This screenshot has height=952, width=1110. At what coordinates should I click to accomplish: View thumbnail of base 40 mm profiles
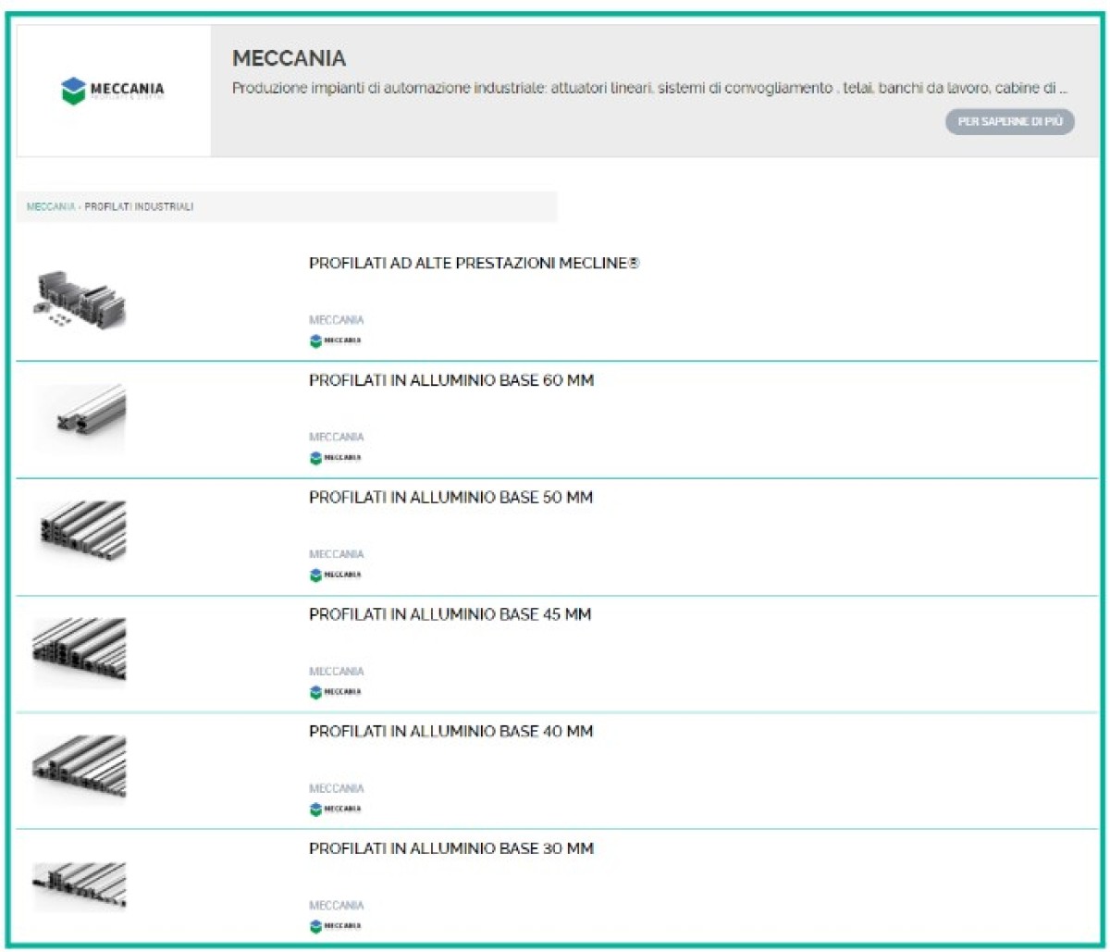(x=80, y=767)
